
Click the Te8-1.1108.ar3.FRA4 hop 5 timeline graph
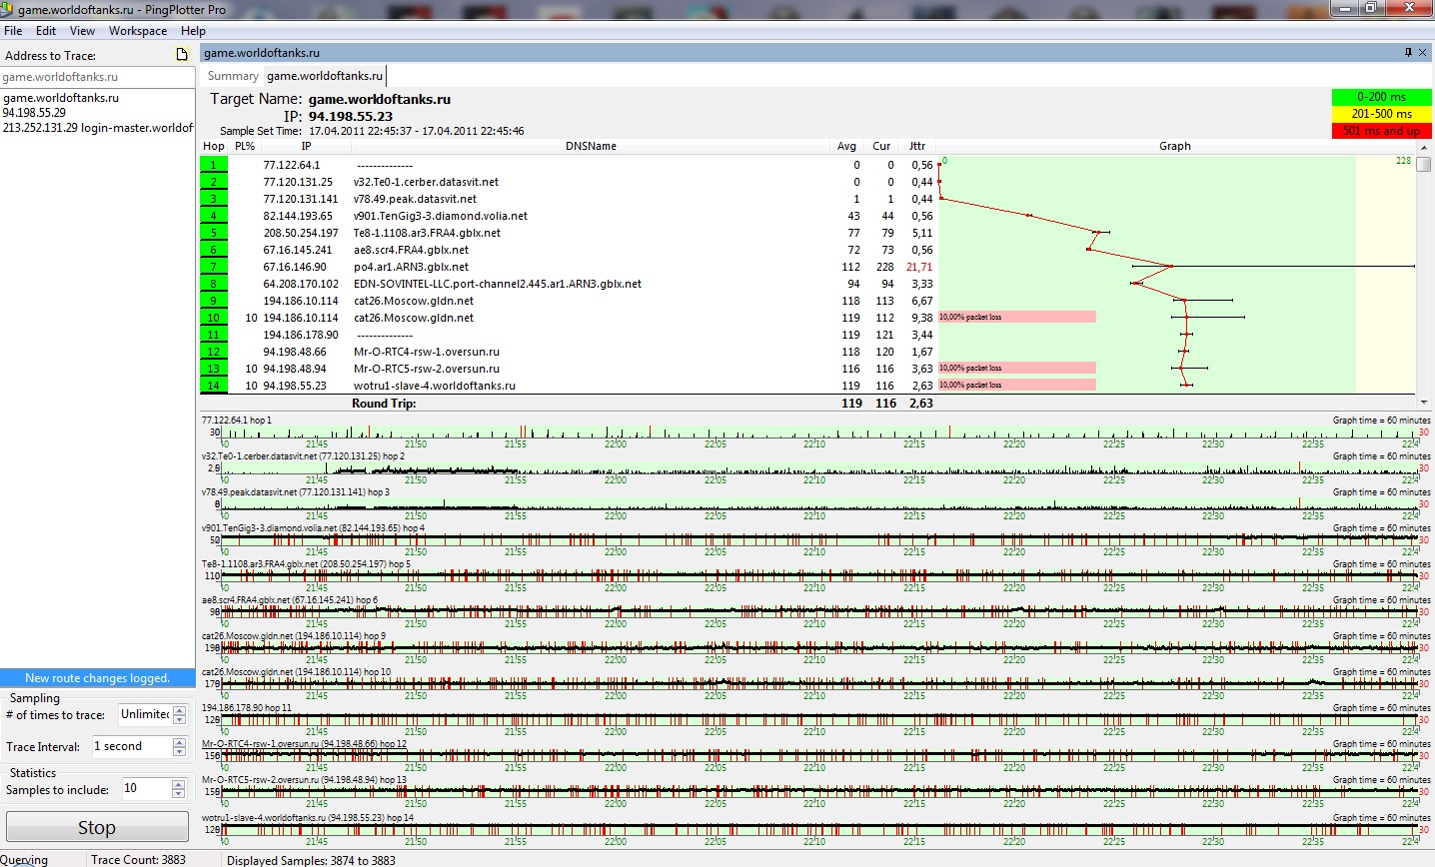tap(819, 576)
